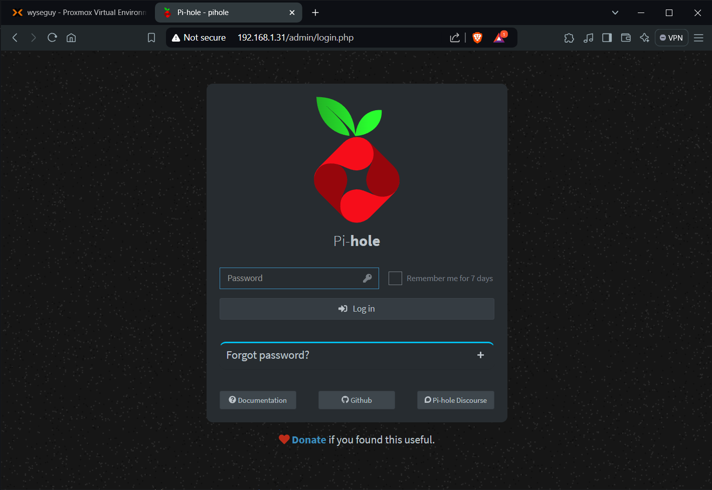
Task: Open the Github button
Action: (357, 400)
